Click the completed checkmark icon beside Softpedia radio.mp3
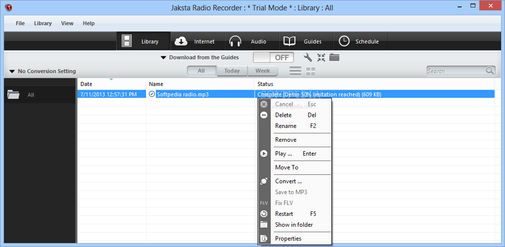505x247 pixels. tap(152, 94)
